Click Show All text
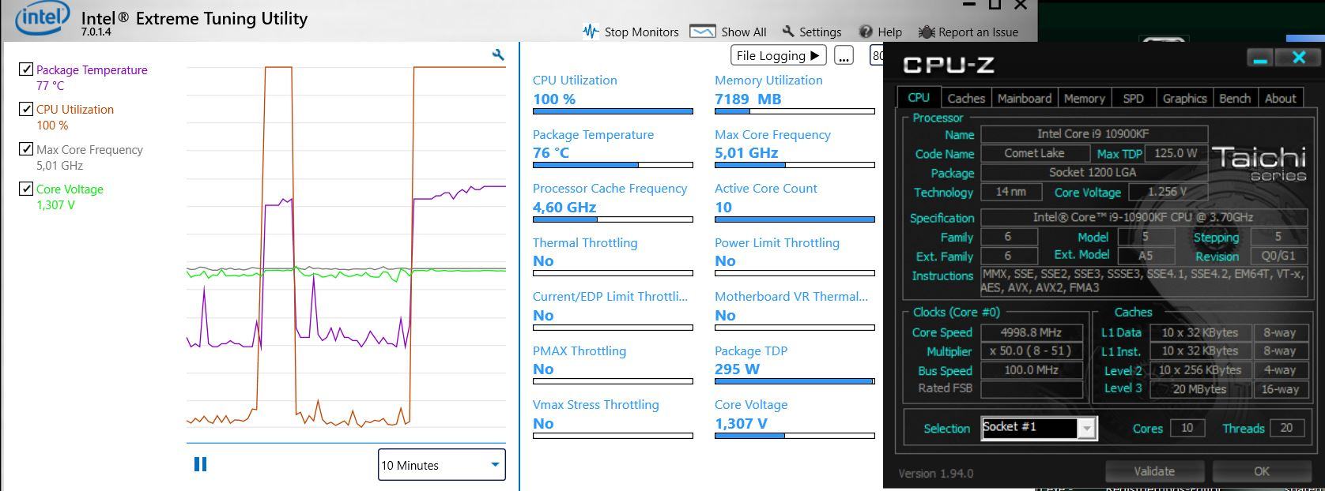 pos(744,32)
